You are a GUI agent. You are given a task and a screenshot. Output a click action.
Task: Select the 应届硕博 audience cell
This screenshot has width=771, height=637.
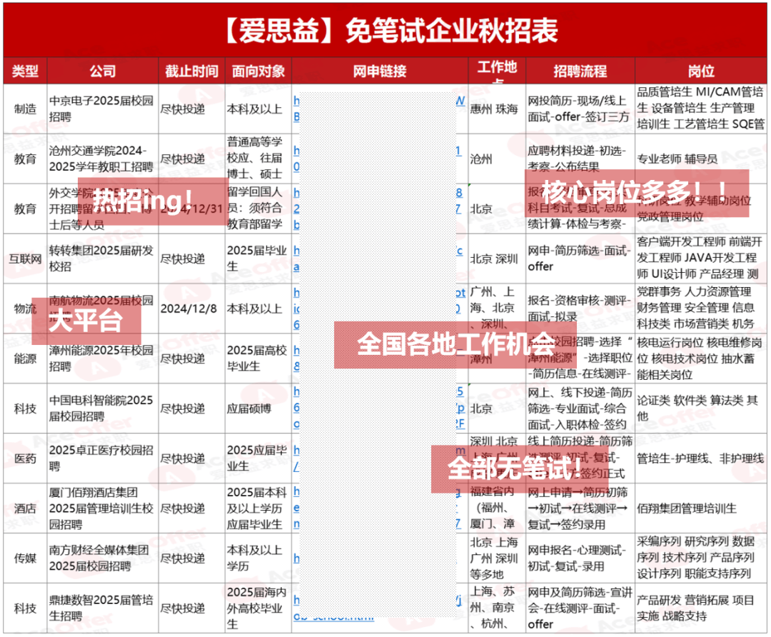click(258, 408)
